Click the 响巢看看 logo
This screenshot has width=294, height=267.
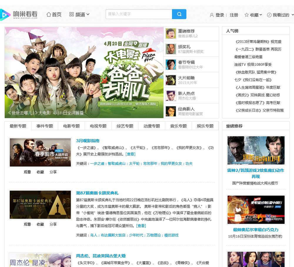pos(19,15)
